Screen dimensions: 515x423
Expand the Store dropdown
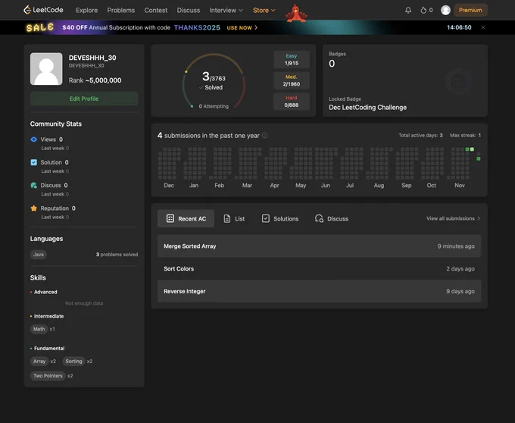click(264, 10)
